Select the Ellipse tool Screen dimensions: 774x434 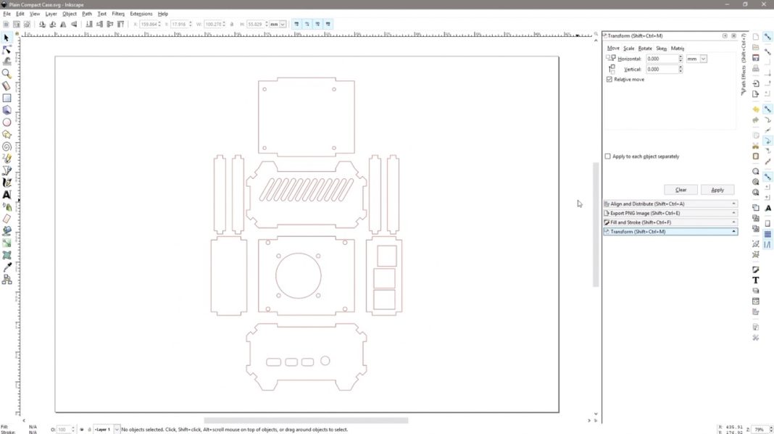[6, 122]
